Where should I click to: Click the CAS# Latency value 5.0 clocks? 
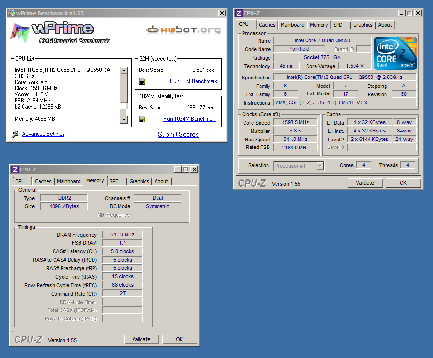(123, 252)
